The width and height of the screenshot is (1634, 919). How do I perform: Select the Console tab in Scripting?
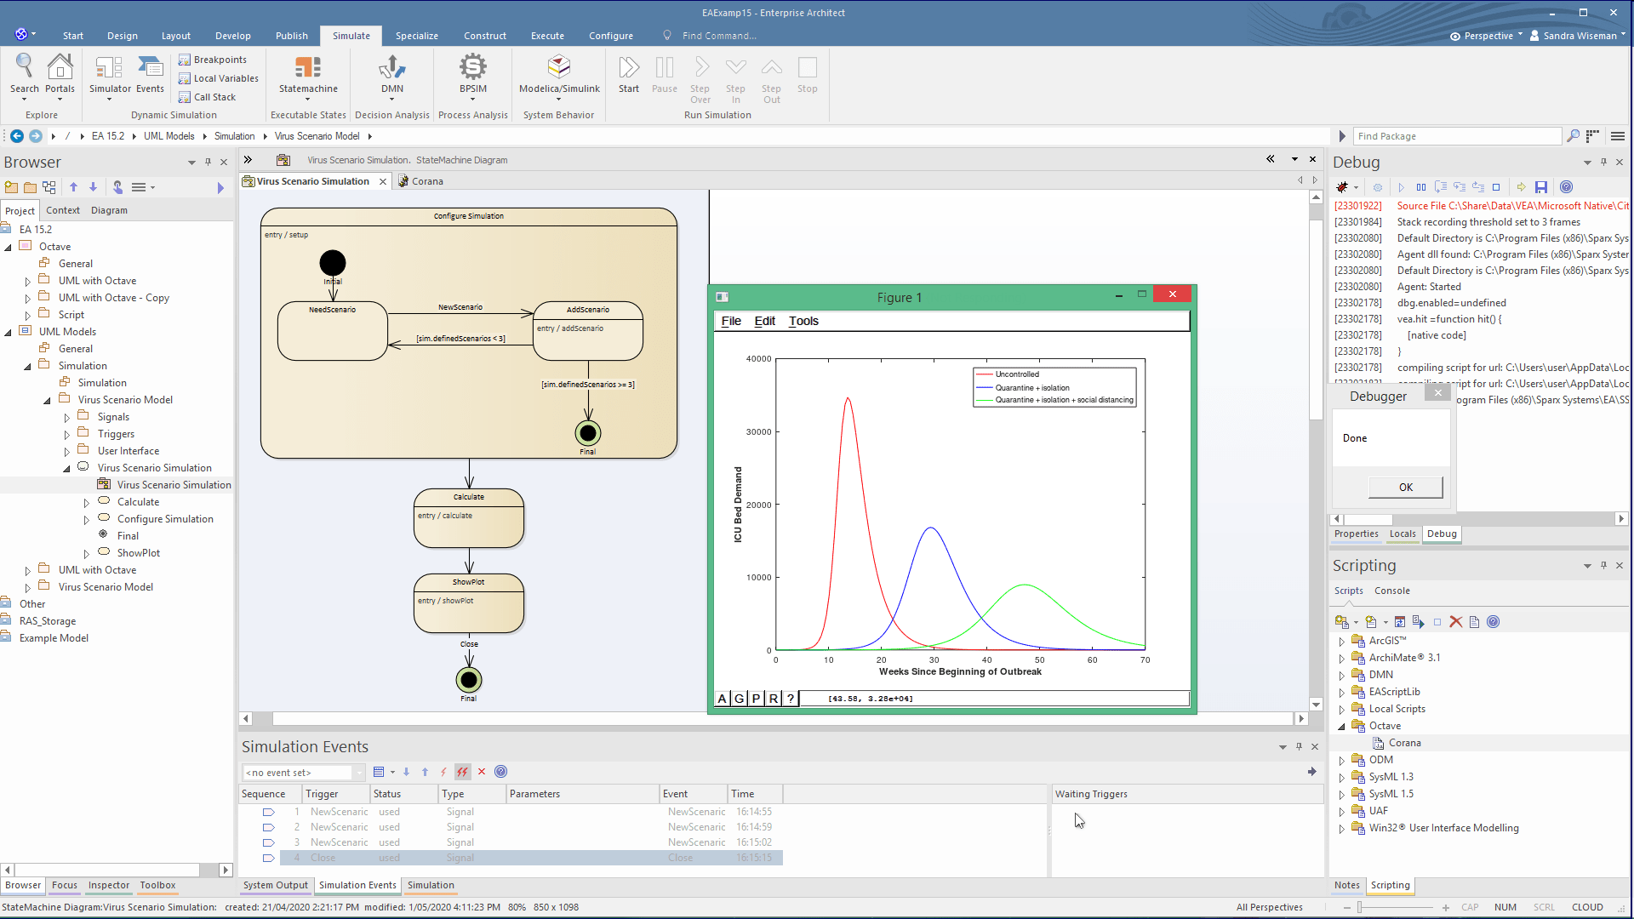(1391, 591)
